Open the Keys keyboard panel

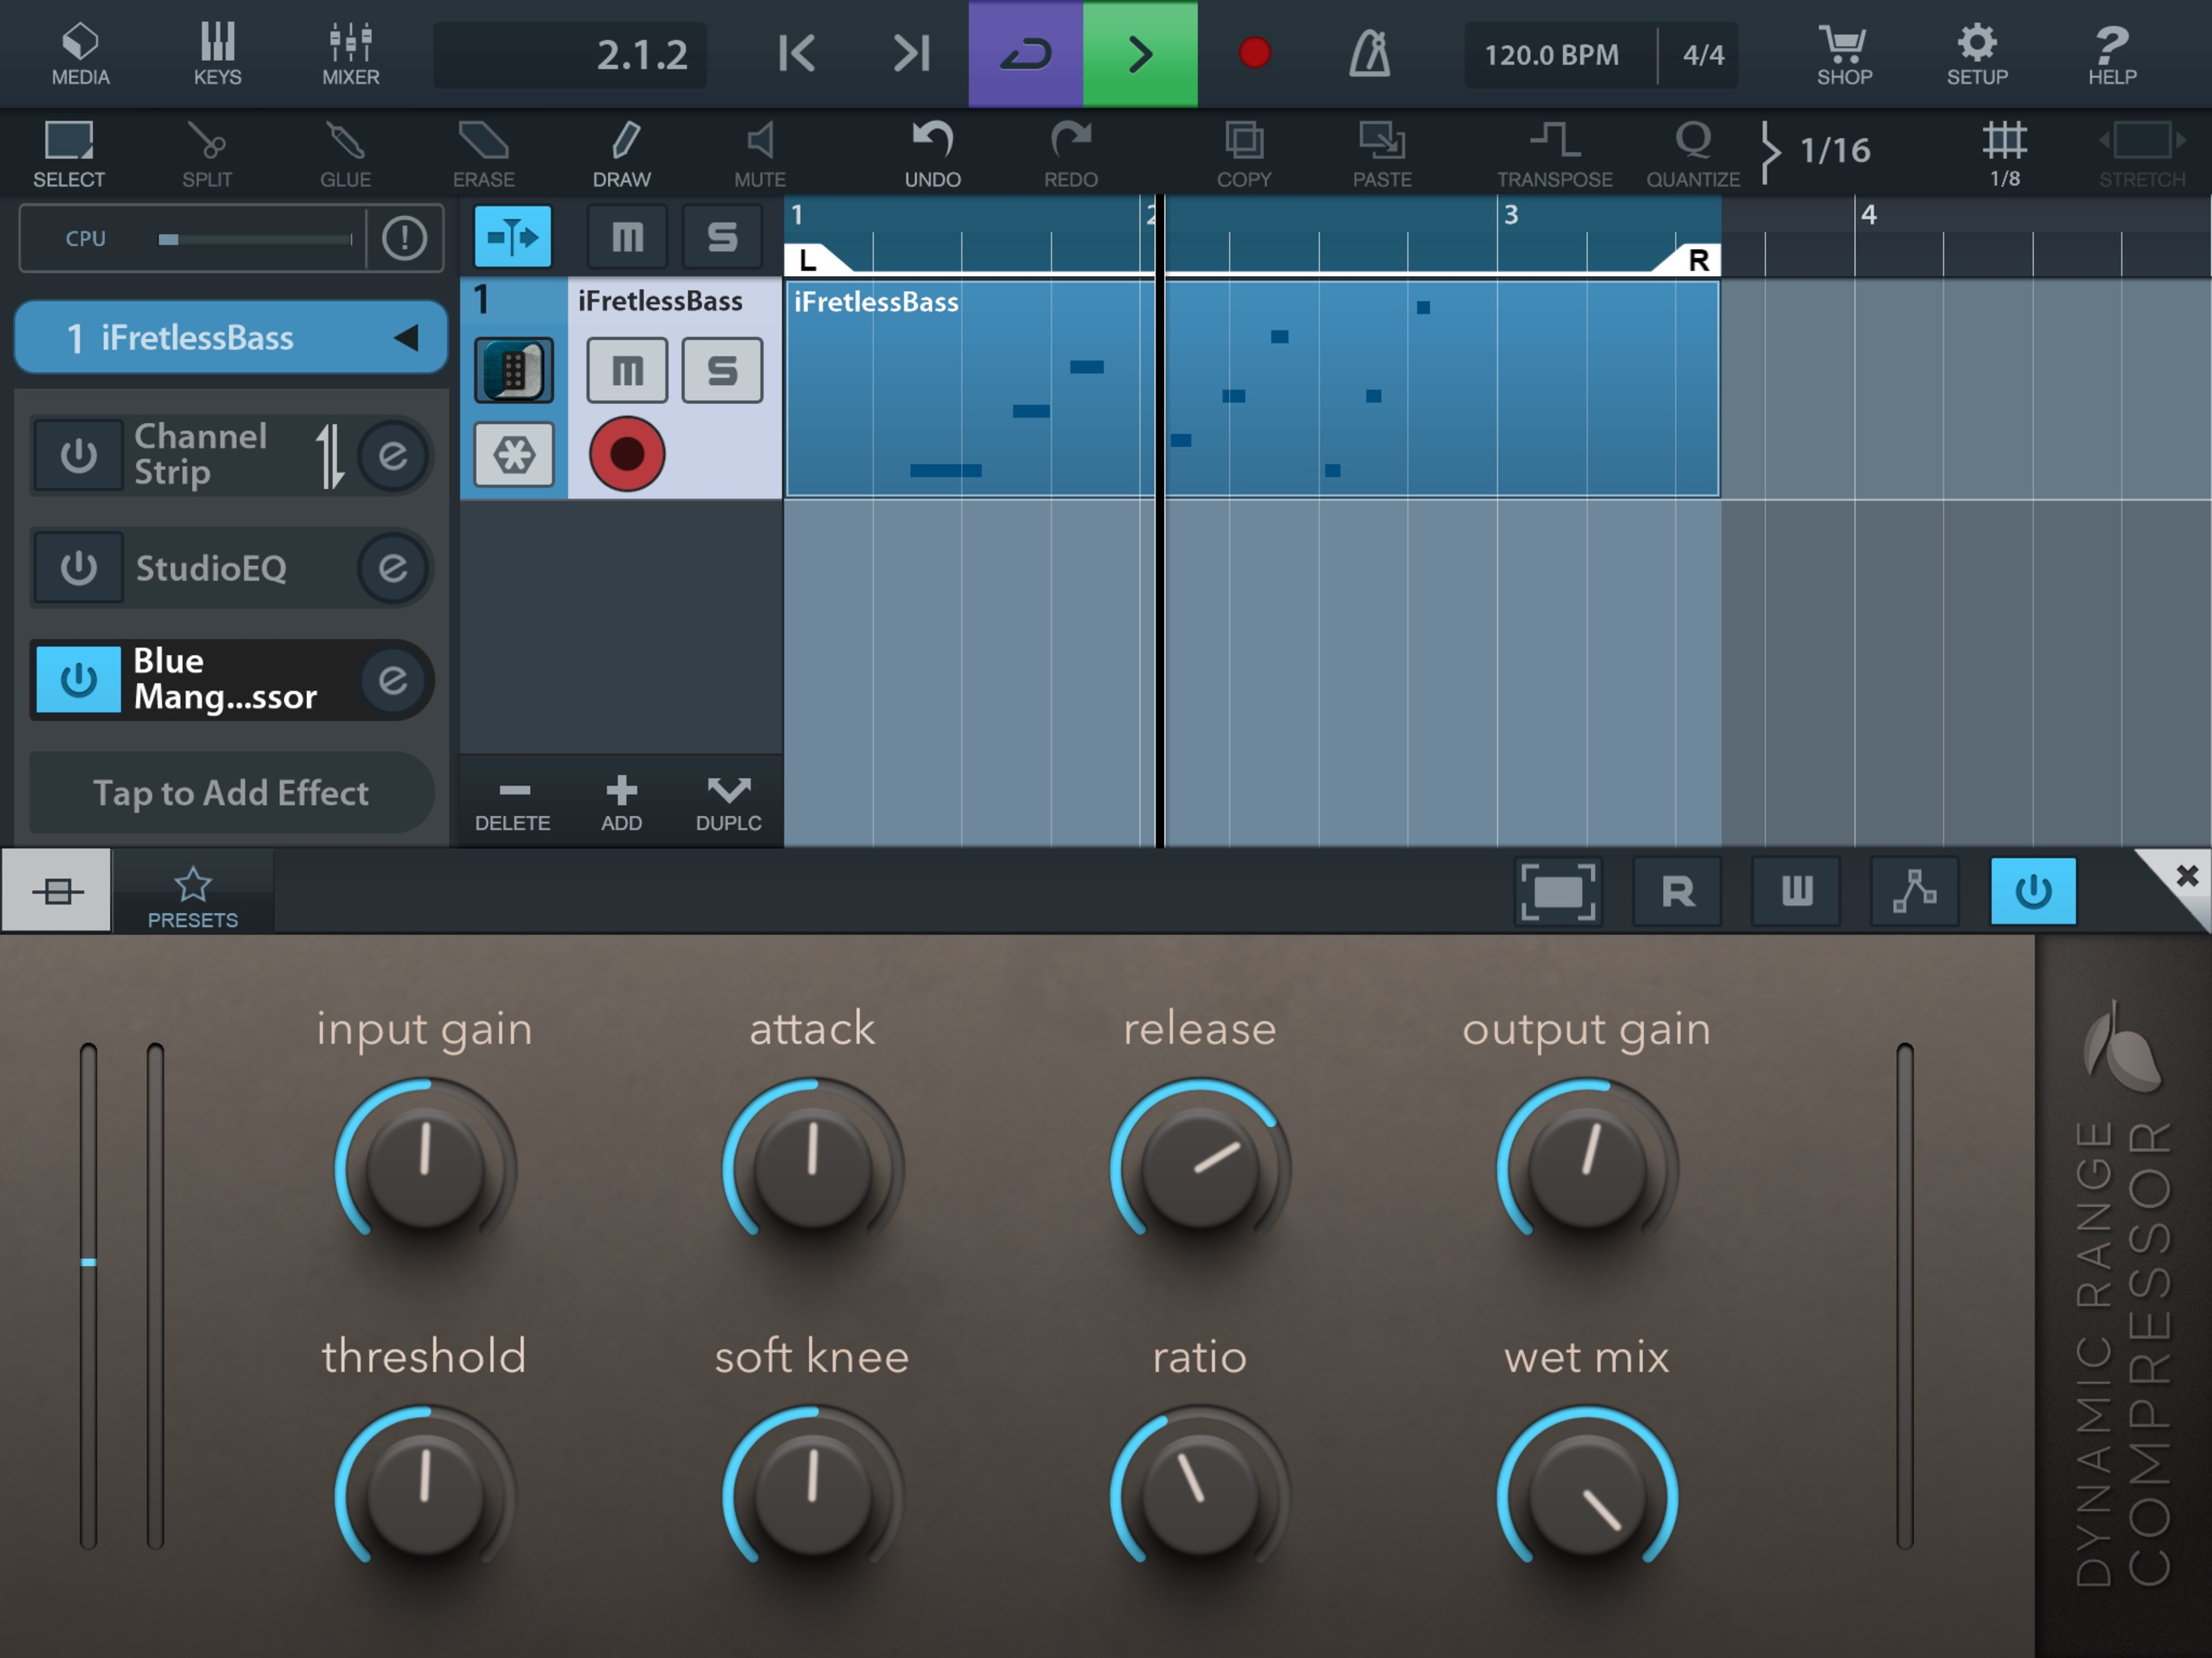217,53
